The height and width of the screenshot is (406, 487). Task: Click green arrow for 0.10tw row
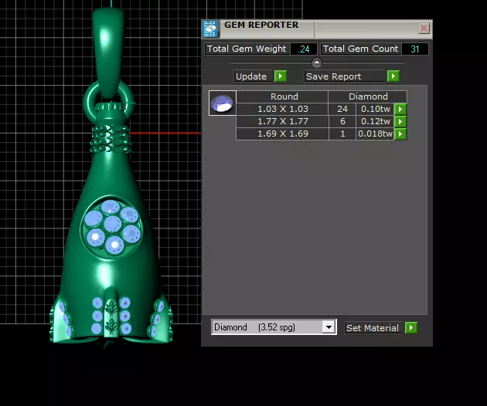pyautogui.click(x=400, y=109)
